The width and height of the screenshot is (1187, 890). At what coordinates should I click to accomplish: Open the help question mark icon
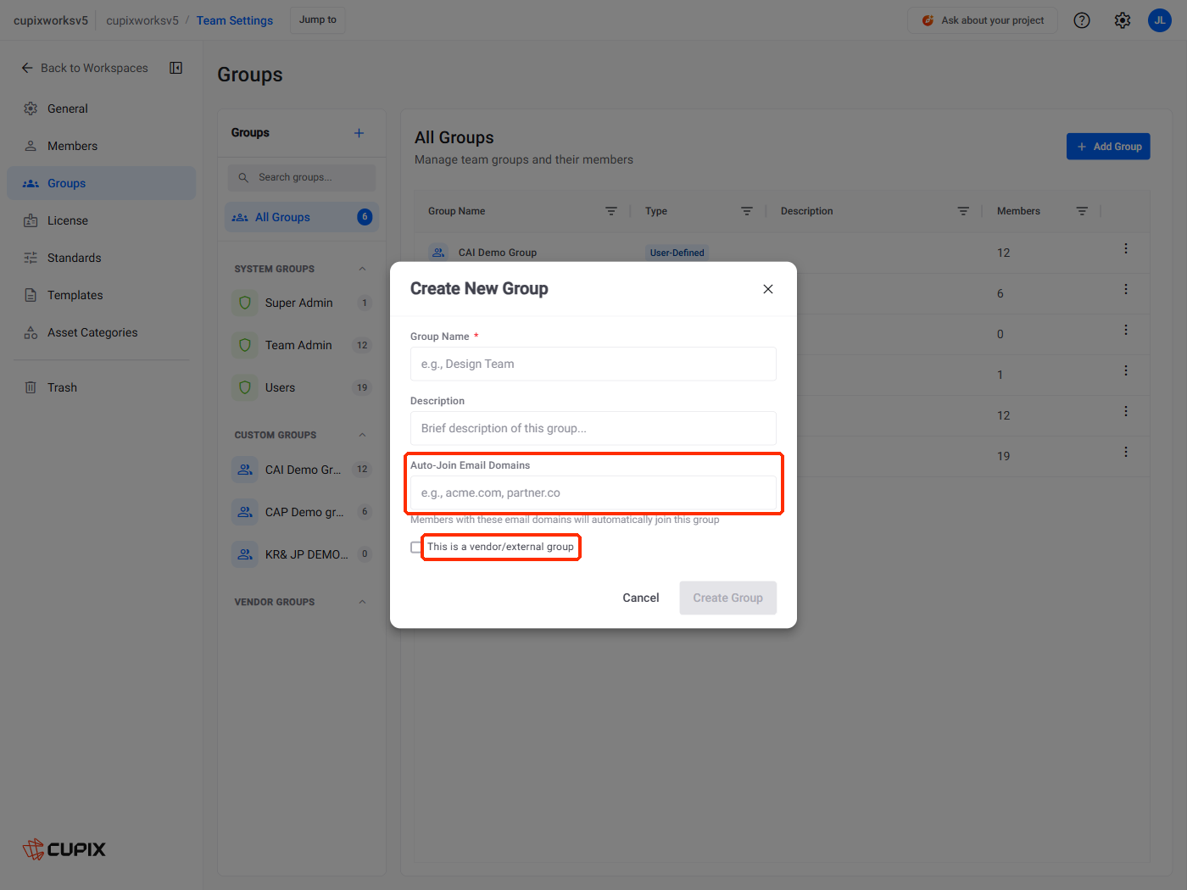pos(1082,20)
